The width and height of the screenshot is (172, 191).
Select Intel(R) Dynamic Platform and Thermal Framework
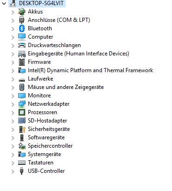tap(90, 70)
